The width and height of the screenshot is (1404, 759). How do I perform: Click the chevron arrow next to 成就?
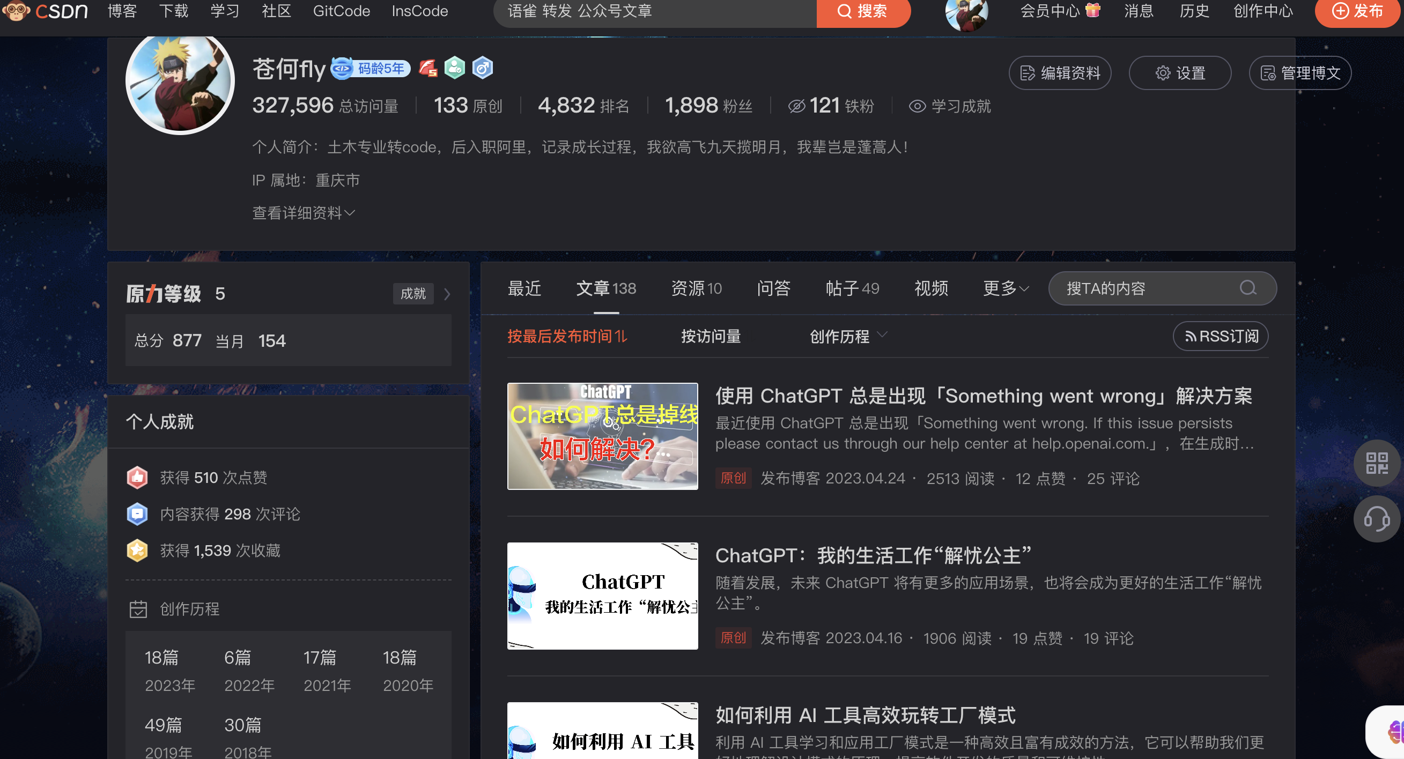(447, 294)
